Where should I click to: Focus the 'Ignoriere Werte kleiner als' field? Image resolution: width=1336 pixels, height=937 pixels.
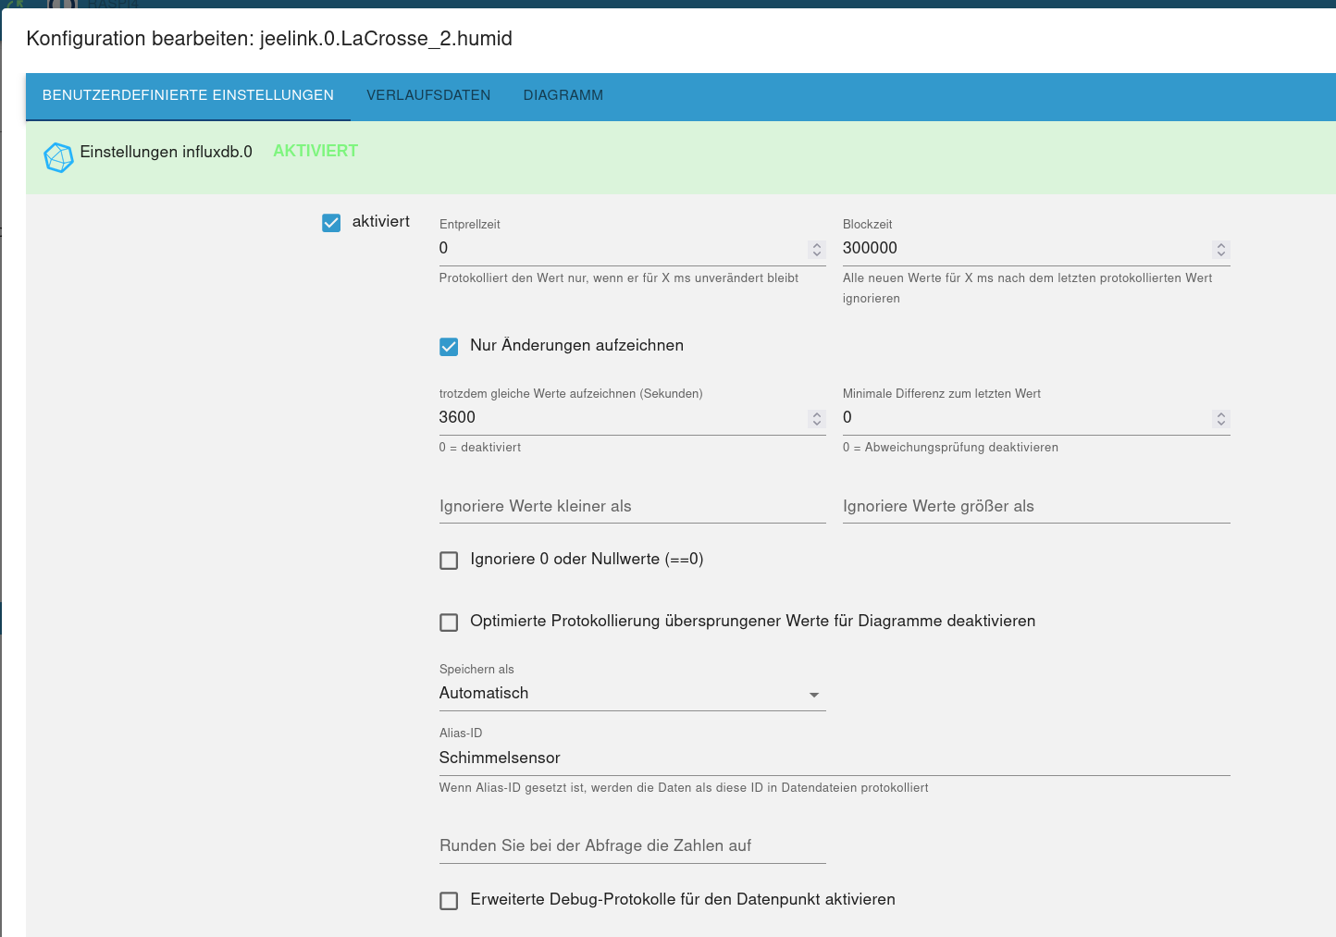[x=632, y=507]
